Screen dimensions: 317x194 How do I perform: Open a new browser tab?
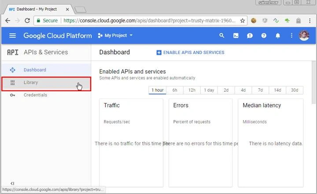coord(80,10)
